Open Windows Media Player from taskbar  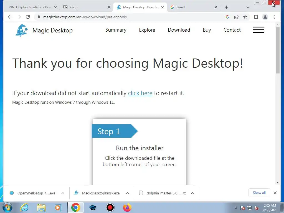tap(58, 208)
